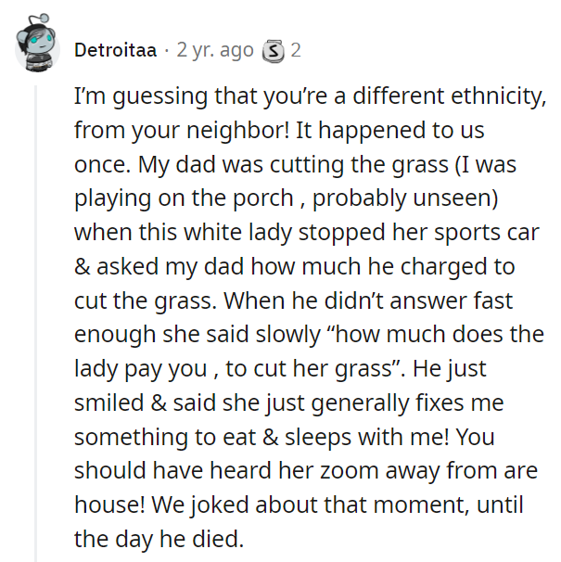Click the word 'smiled' in the comment

[108, 402]
